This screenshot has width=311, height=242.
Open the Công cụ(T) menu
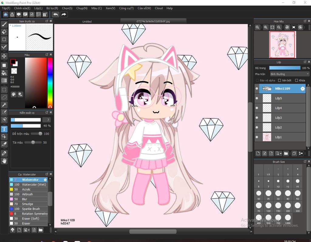coord(126,8)
